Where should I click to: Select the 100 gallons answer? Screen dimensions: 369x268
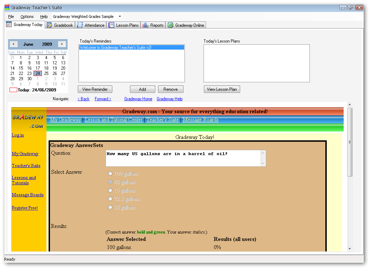[110, 174]
